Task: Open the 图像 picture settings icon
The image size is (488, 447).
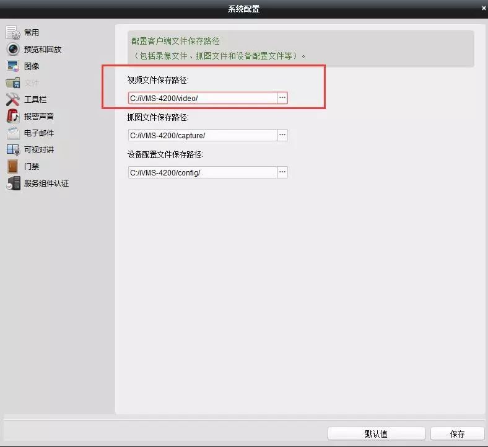Action: (13, 66)
